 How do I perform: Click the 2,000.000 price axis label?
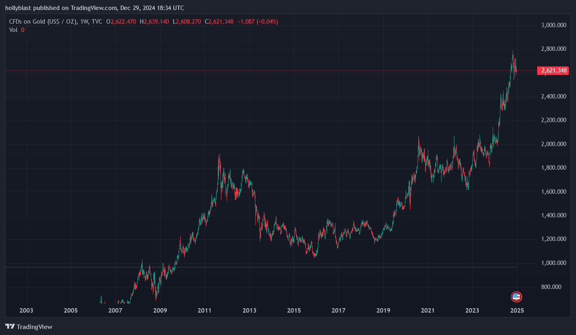(x=554, y=144)
